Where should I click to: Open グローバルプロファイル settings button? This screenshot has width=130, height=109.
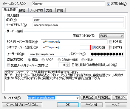click(x=22, y=105)
